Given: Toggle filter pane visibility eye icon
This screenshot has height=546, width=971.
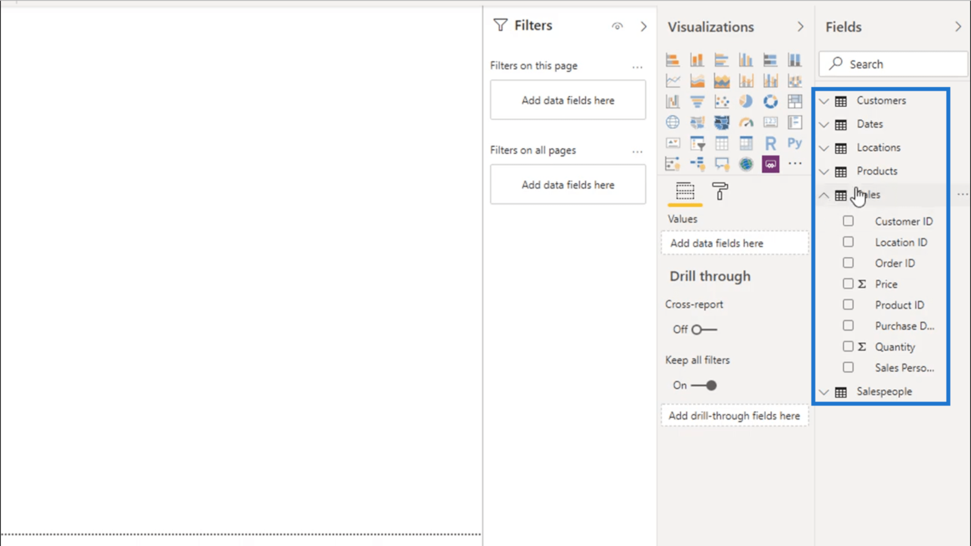Looking at the screenshot, I should coord(617,27).
